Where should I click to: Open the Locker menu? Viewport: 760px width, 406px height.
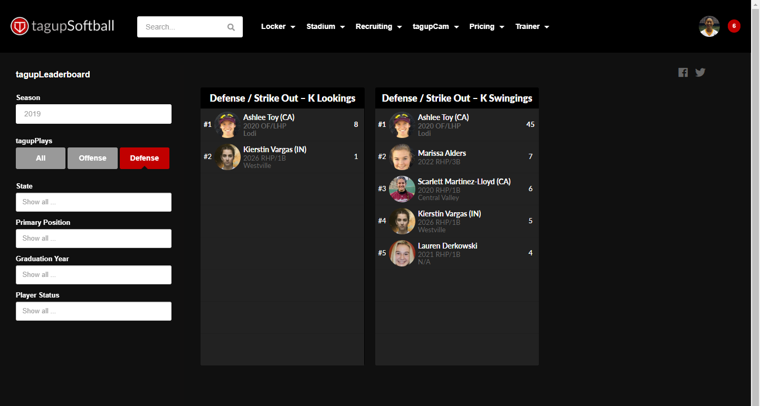[x=278, y=27]
